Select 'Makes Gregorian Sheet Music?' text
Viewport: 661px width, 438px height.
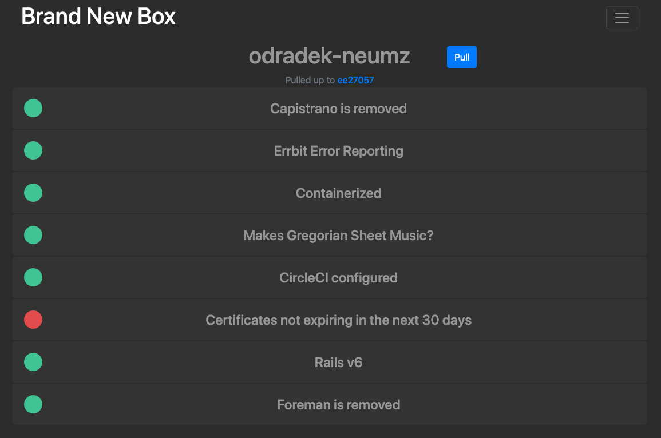pyautogui.click(x=338, y=236)
